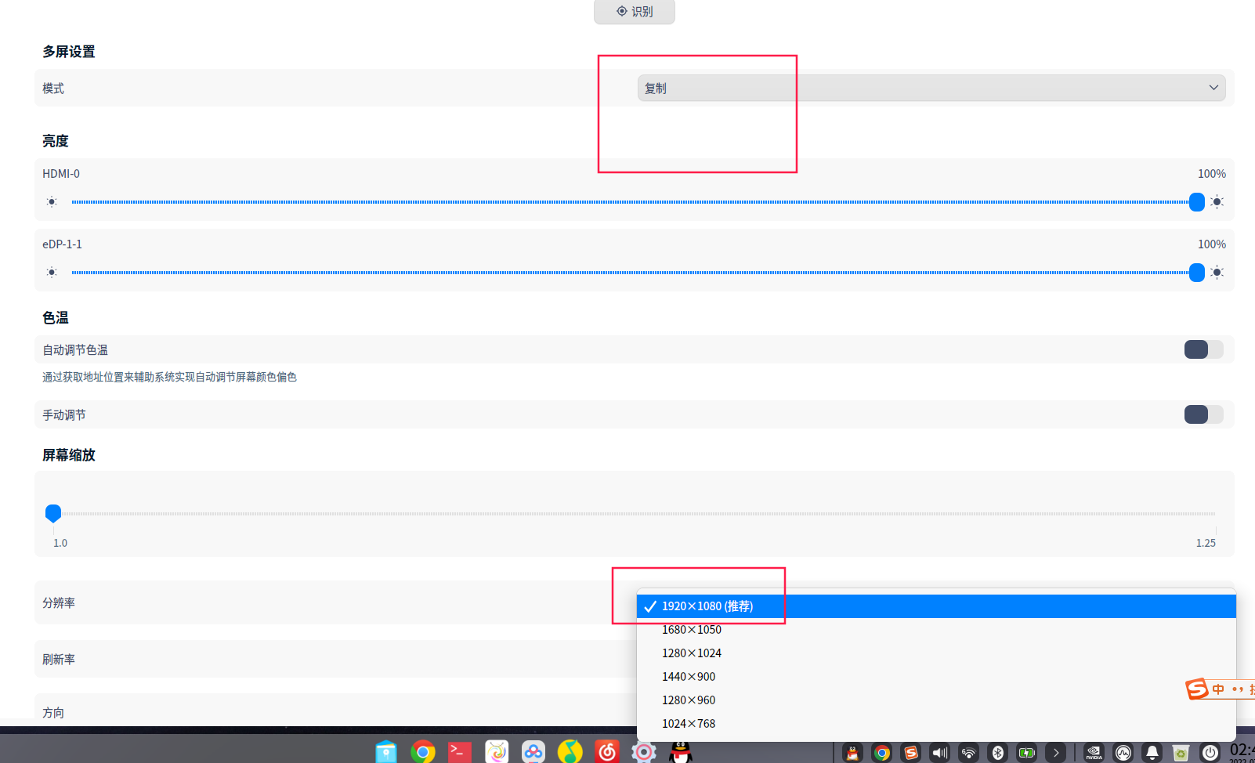Choose the 1280×1024 resolution option
The height and width of the screenshot is (763, 1255).
point(936,653)
